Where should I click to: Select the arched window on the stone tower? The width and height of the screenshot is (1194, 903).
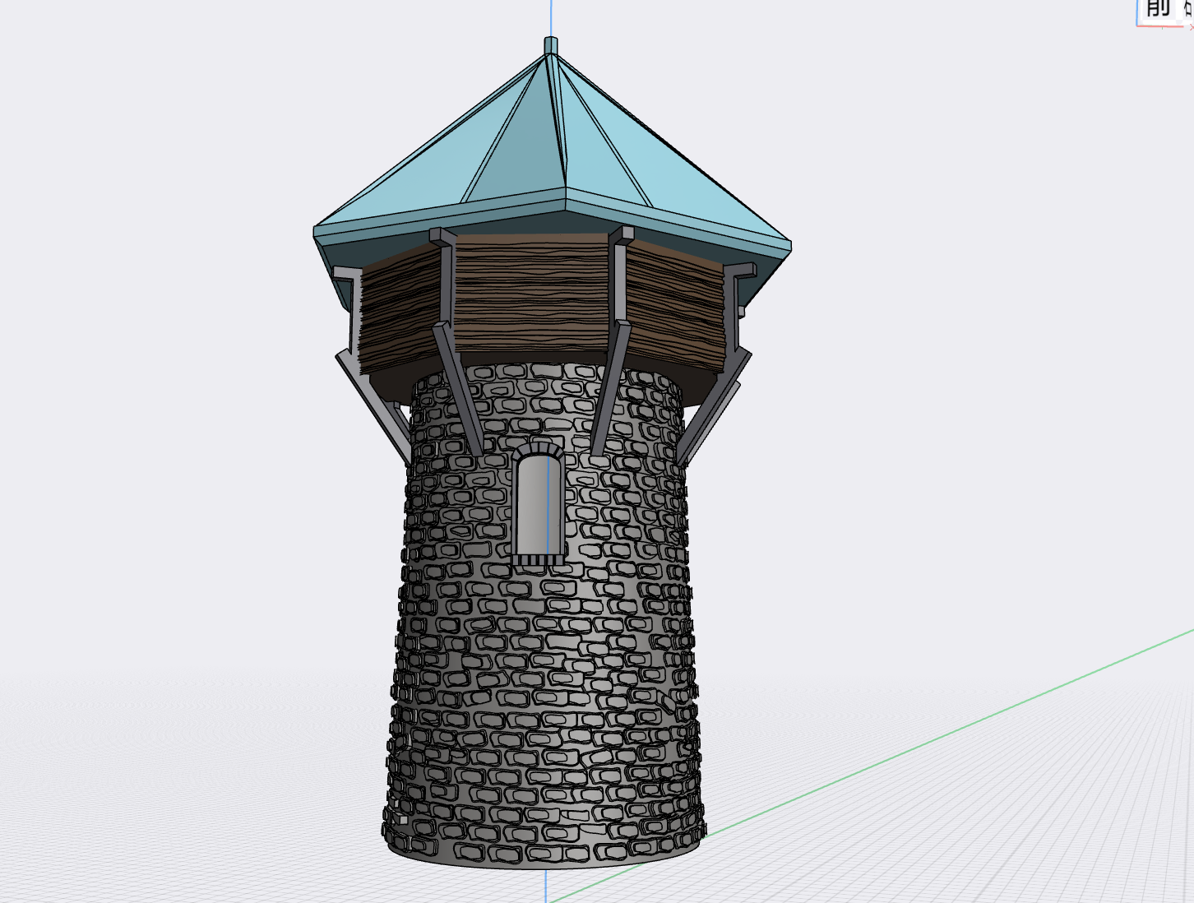tap(539, 504)
